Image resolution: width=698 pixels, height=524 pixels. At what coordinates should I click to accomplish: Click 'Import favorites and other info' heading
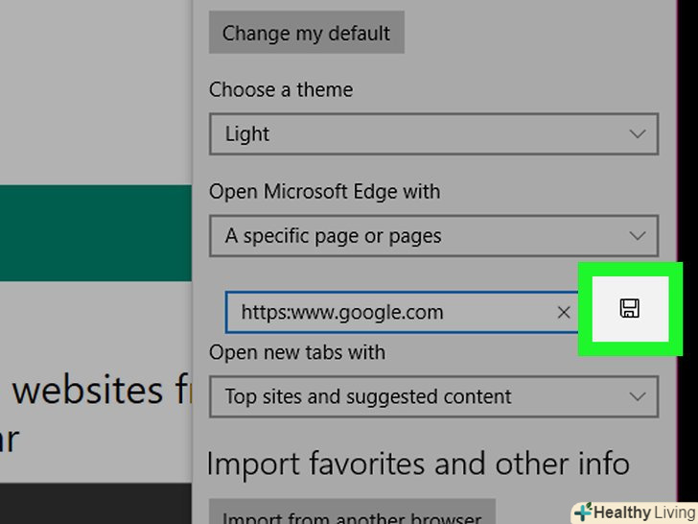point(418,464)
